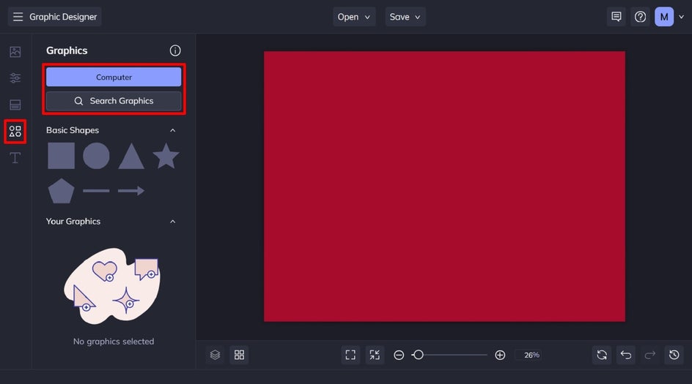Expand the account chevron next to avatar

(682, 17)
